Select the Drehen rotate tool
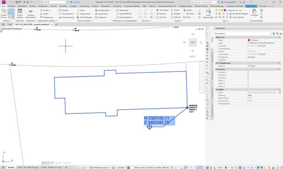Viewport: 283px width, 169px height. pyautogui.click(x=175, y=10)
